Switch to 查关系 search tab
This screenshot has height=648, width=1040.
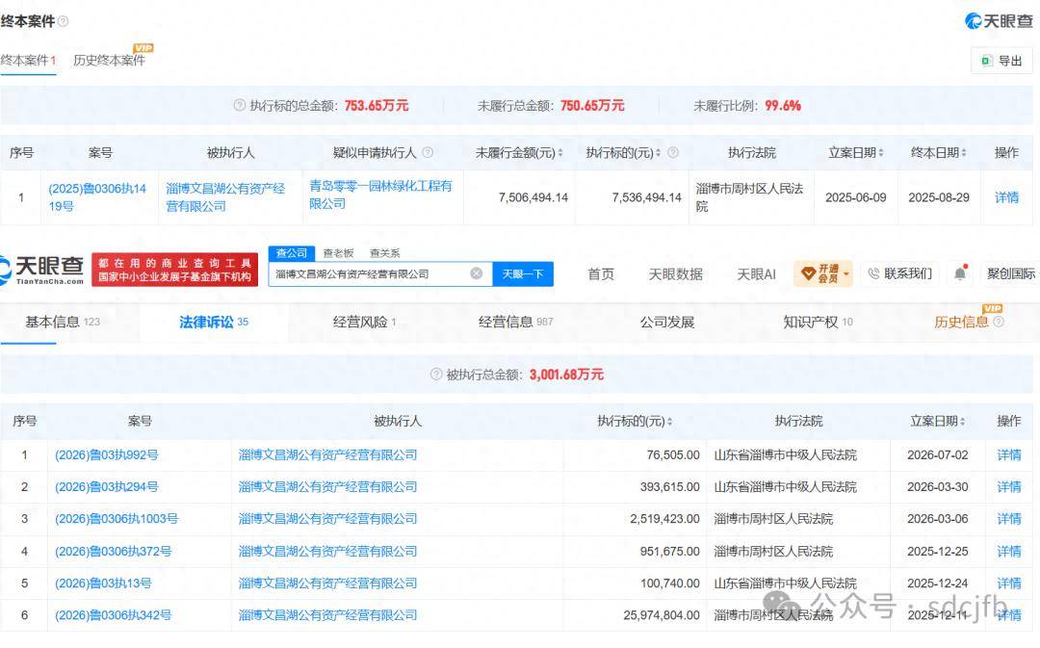pos(384,252)
